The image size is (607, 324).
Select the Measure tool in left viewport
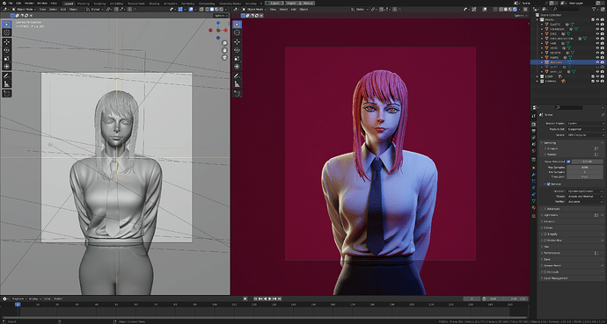(7, 83)
